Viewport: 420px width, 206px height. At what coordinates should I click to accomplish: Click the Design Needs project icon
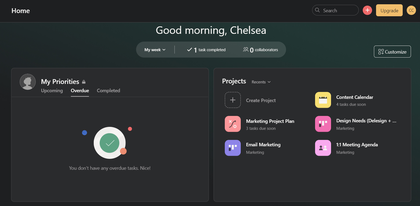pyautogui.click(x=323, y=124)
